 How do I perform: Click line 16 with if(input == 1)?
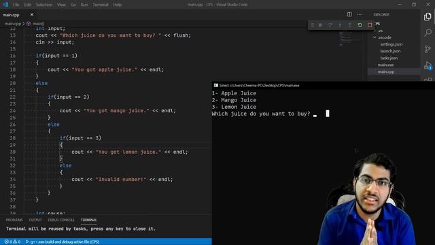56,56
